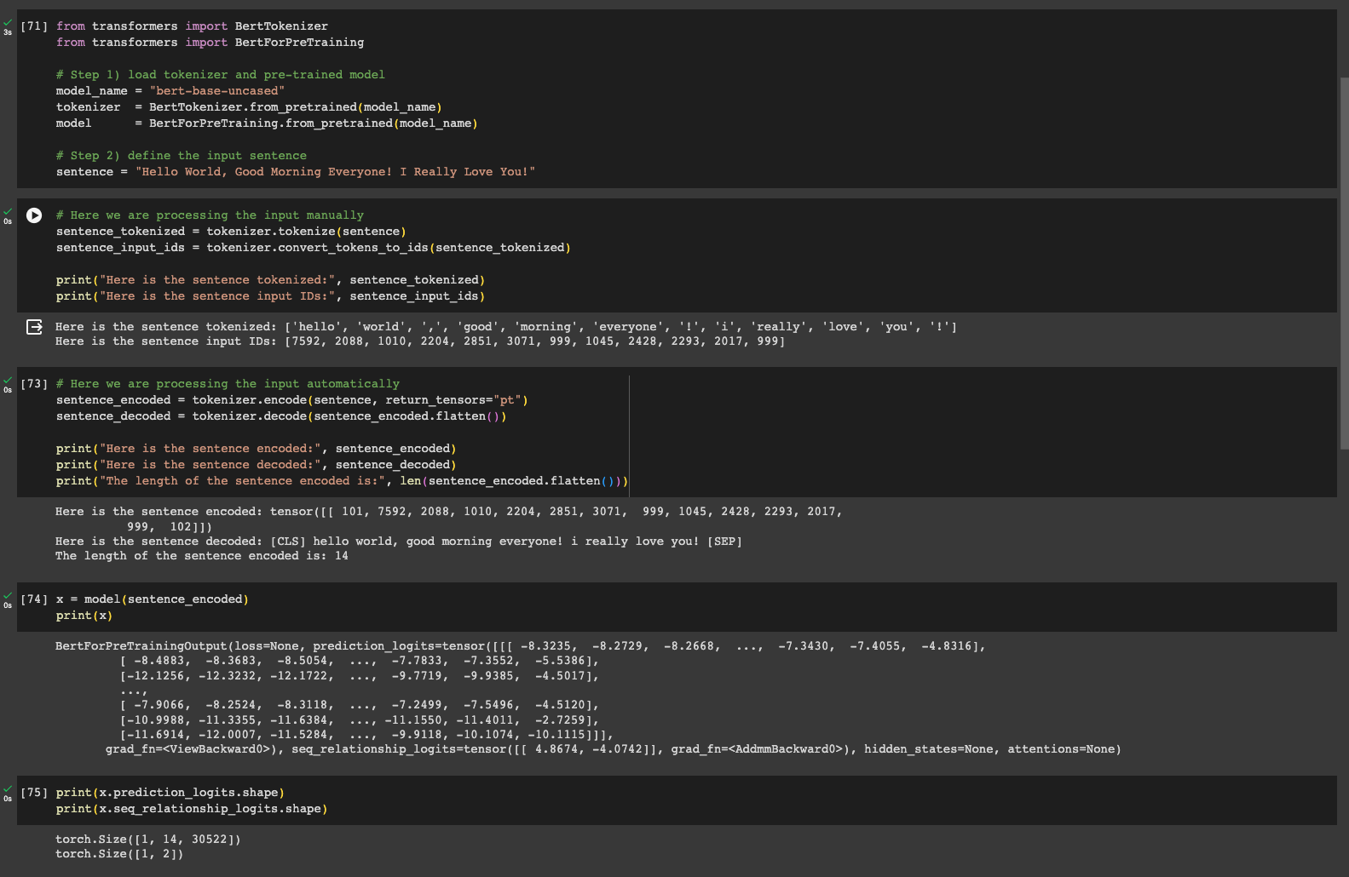Image resolution: width=1349 pixels, height=877 pixels.
Task: Click the seq_relationship_logits tensor output line
Action: coord(614,749)
